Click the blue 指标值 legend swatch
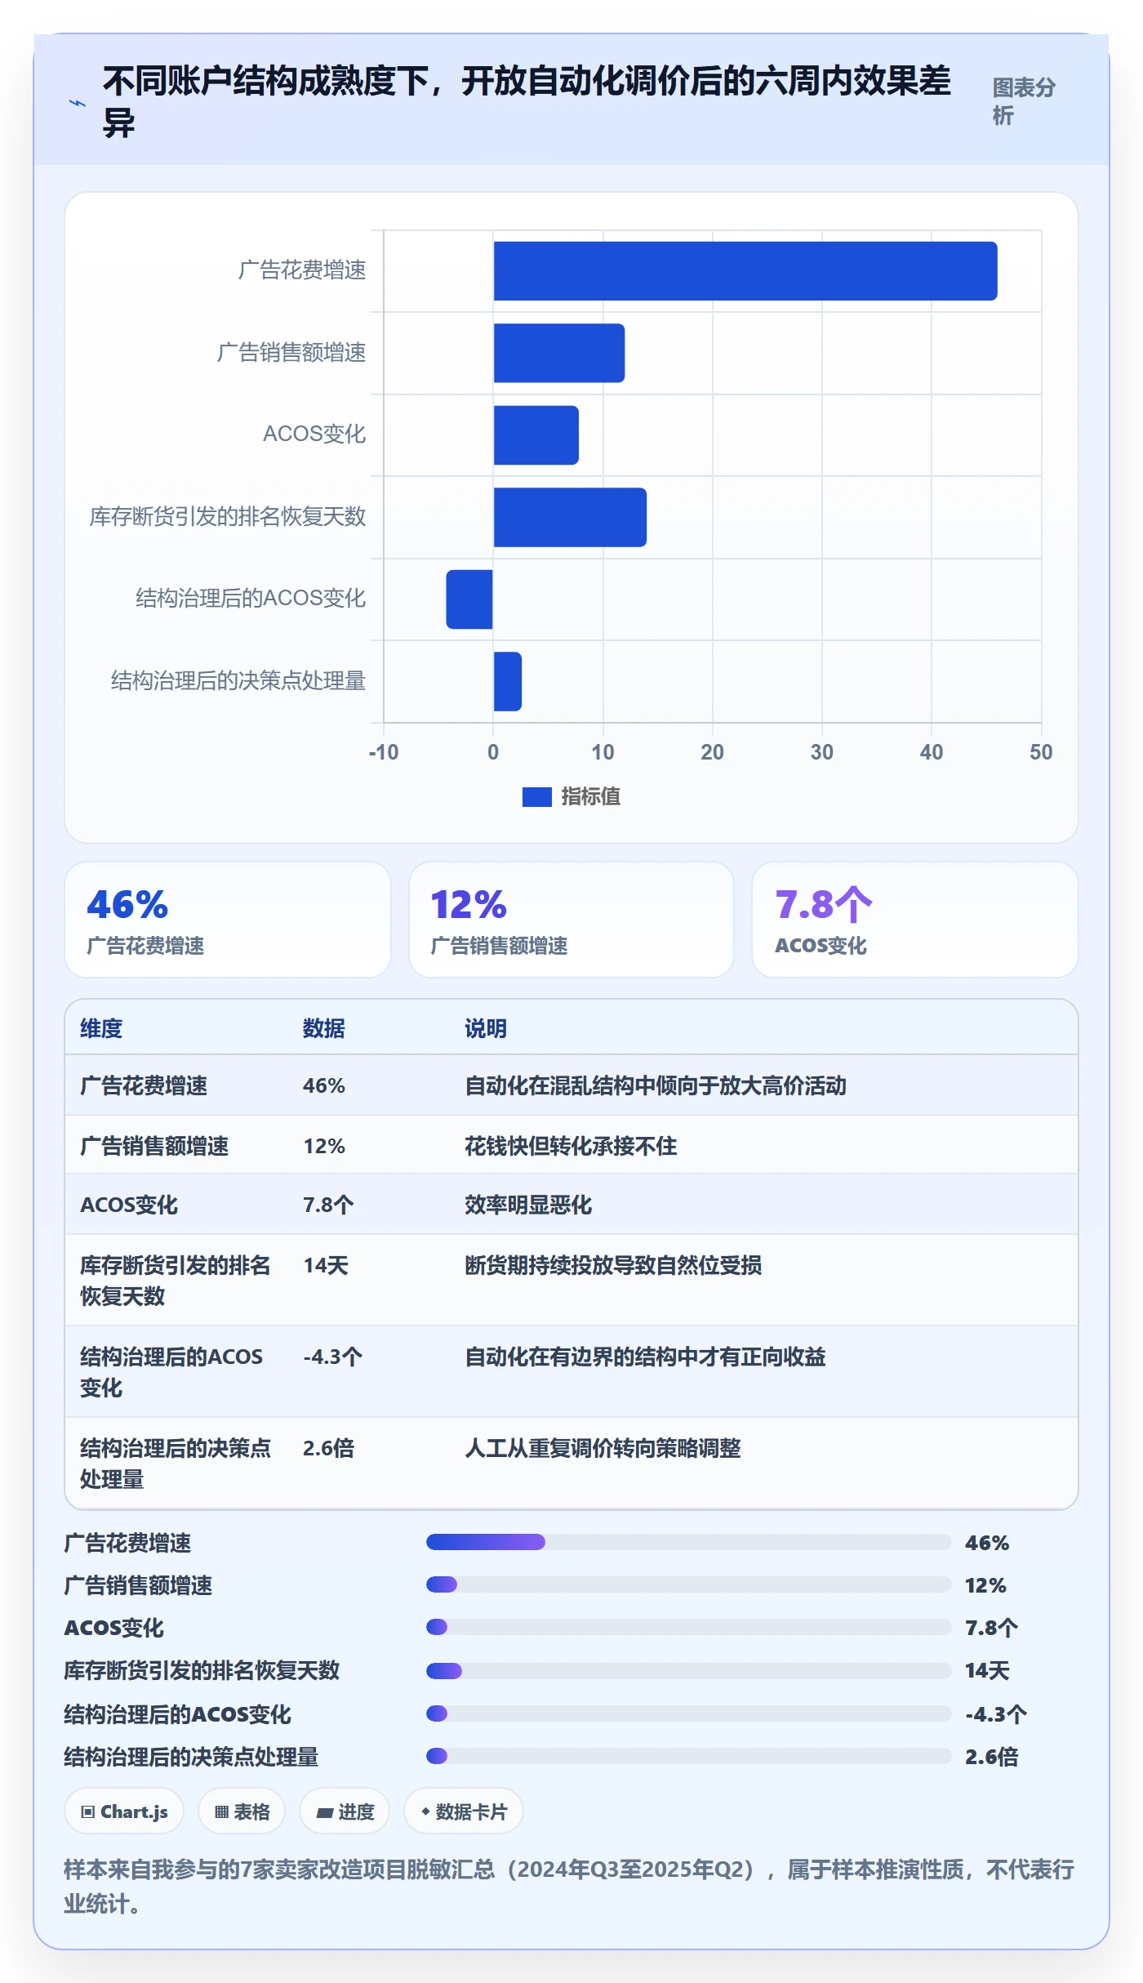Image resolution: width=1143 pixels, height=1983 pixels. pyautogui.click(x=537, y=797)
